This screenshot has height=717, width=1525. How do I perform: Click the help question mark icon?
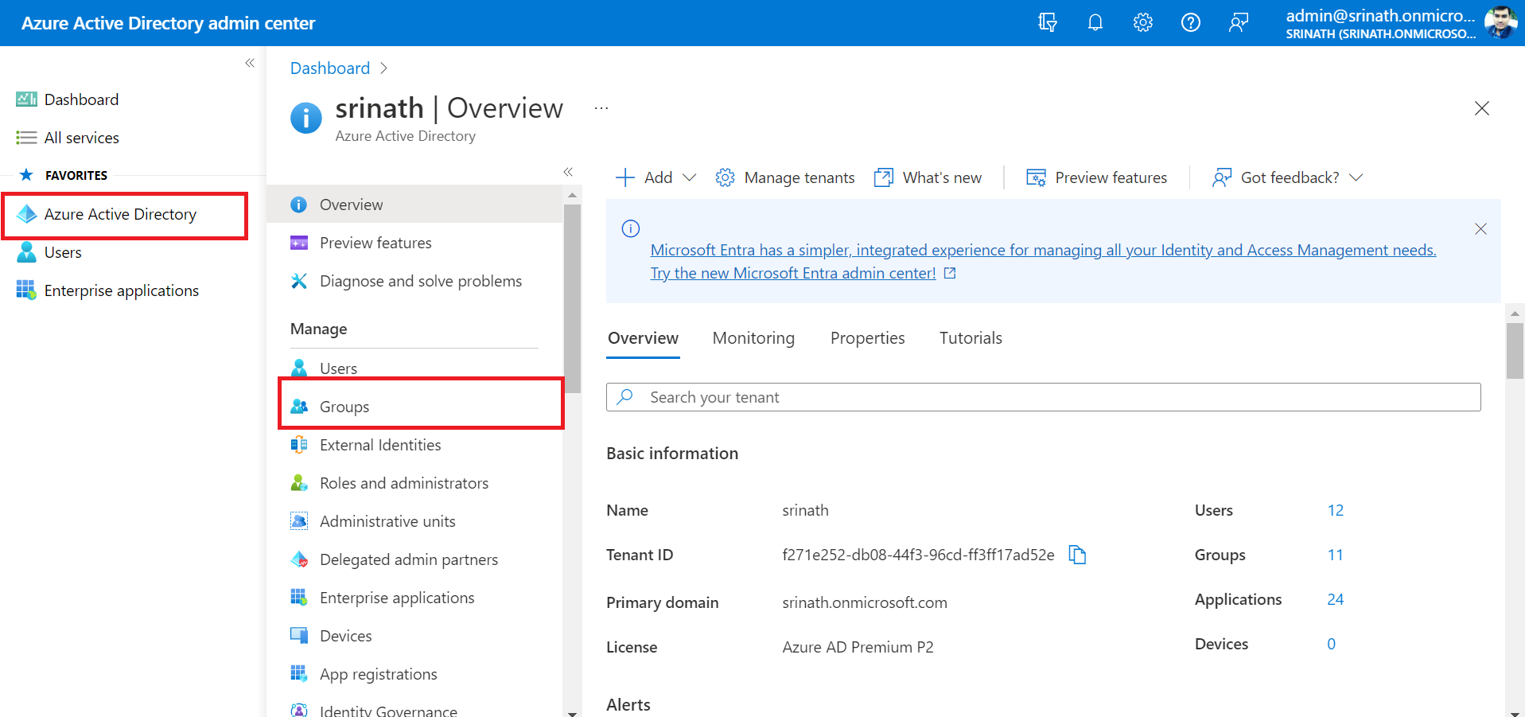[x=1190, y=23]
